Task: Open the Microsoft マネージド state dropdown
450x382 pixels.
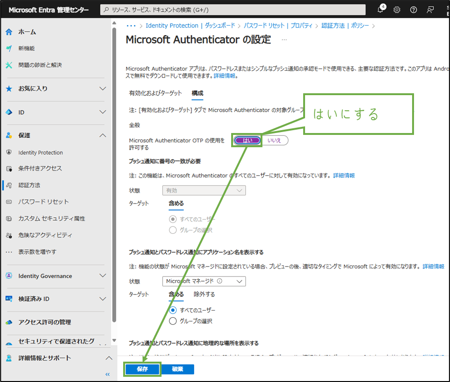Action: pyautogui.click(x=204, y=281)
